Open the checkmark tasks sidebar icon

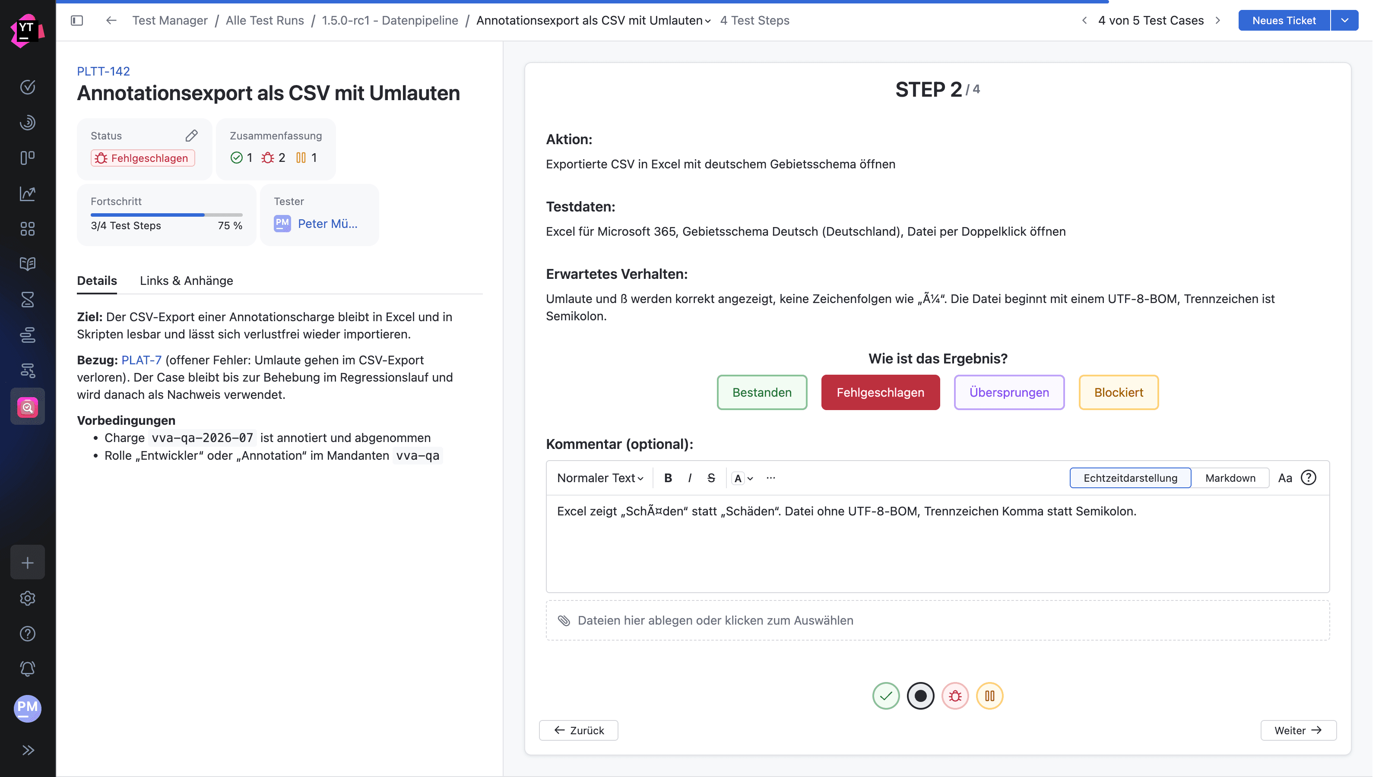point(27,87)
